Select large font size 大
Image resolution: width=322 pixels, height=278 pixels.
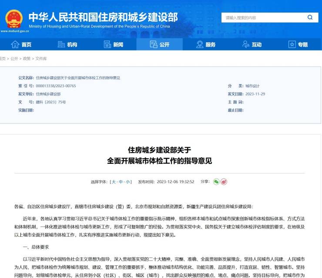[x=113, y=182]
